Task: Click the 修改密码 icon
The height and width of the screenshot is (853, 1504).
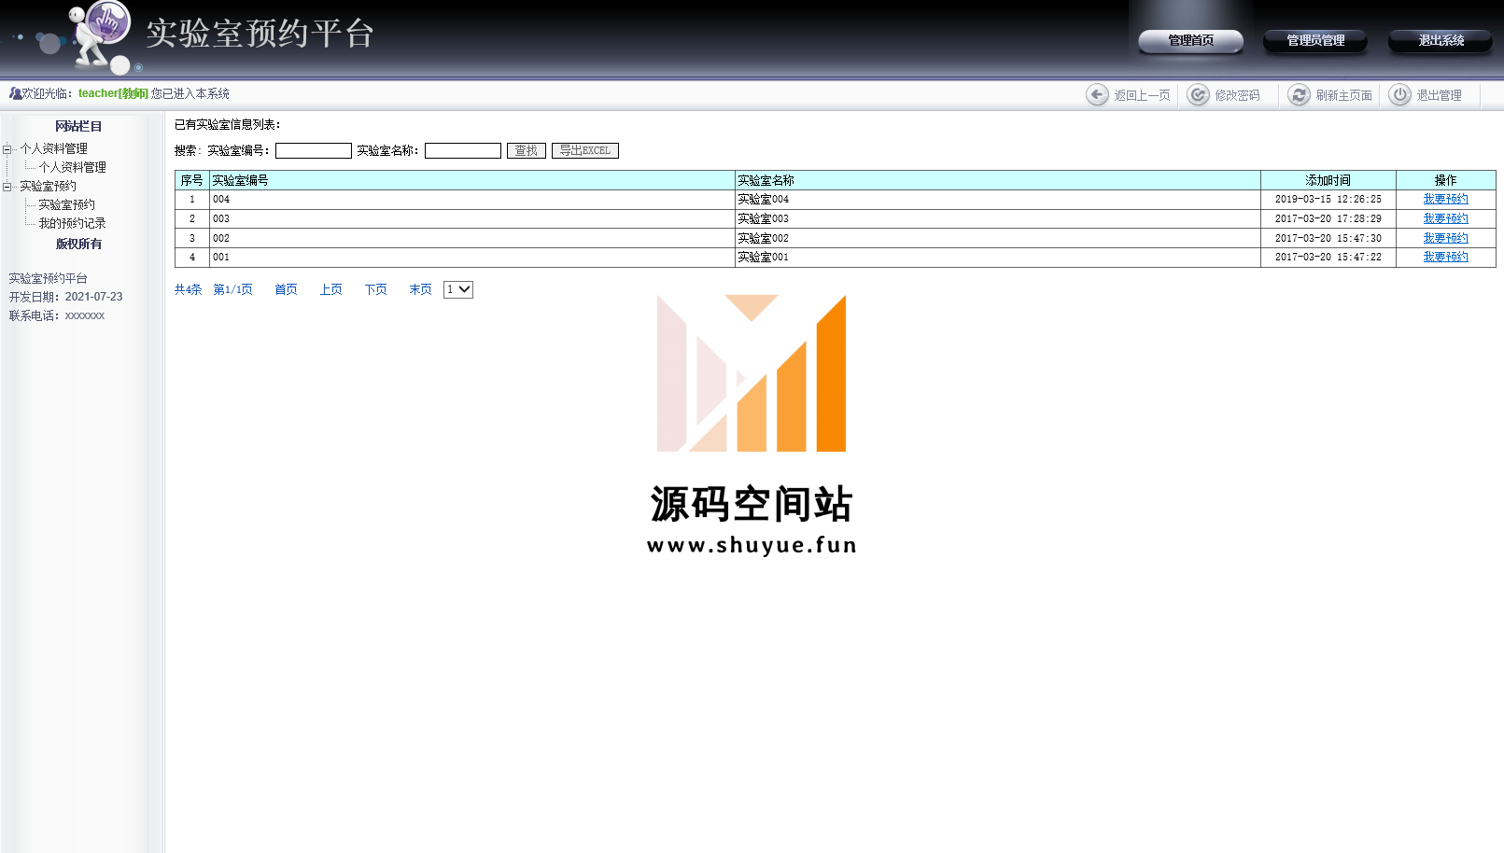Action: click(1198, 94)
